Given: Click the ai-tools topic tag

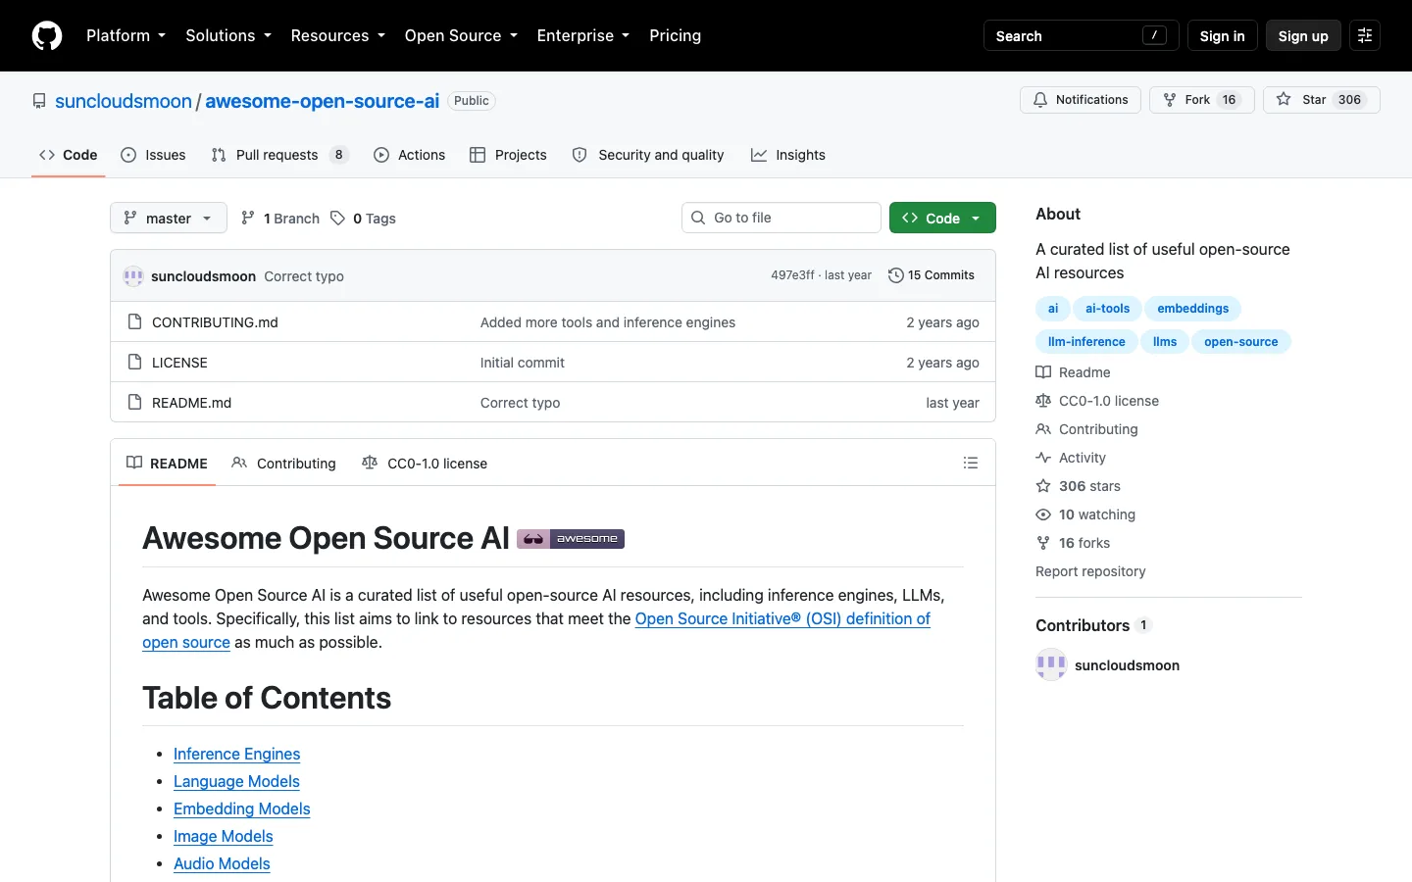Looking at the screenshot, I should [x=1107, y=309].
